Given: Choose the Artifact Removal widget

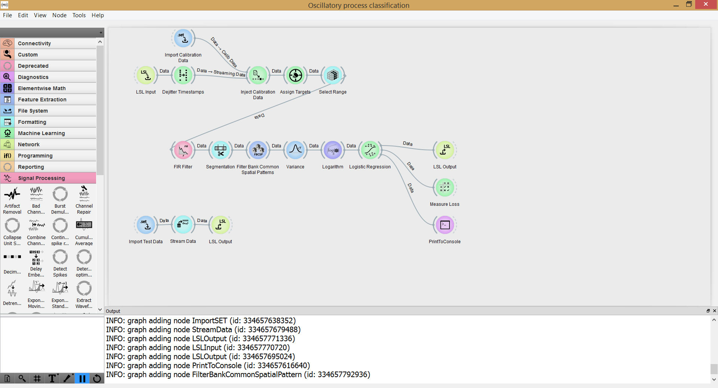Looking at the screenshot, I should click(x=12, y=201).
